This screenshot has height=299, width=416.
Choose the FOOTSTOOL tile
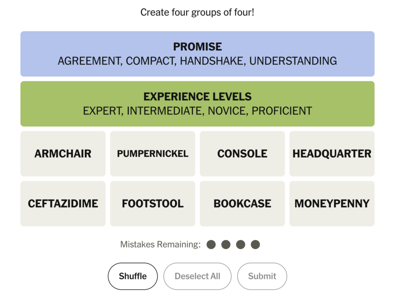click(x=152, y=204)
